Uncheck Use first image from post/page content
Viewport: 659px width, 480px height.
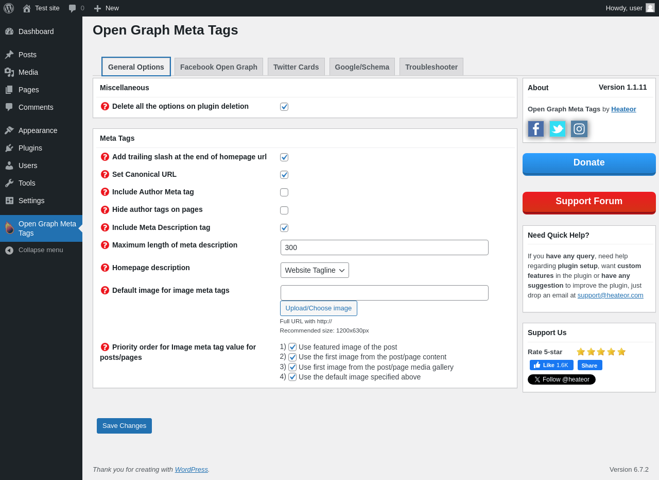click(292, 357)
